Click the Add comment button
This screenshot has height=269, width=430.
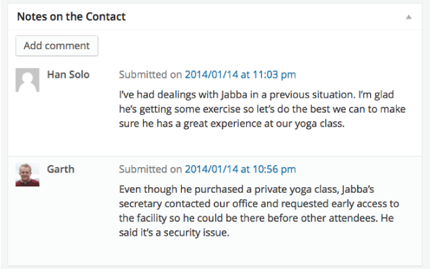(x=57, y=46)
